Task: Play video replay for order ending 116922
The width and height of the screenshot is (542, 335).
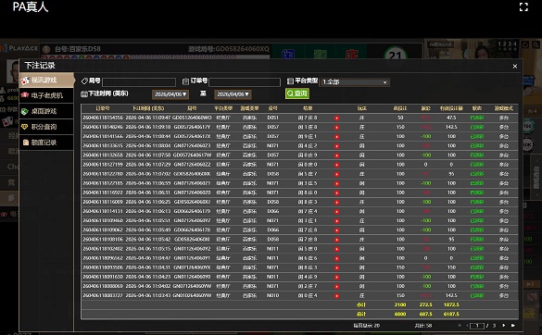Action: 336,192
